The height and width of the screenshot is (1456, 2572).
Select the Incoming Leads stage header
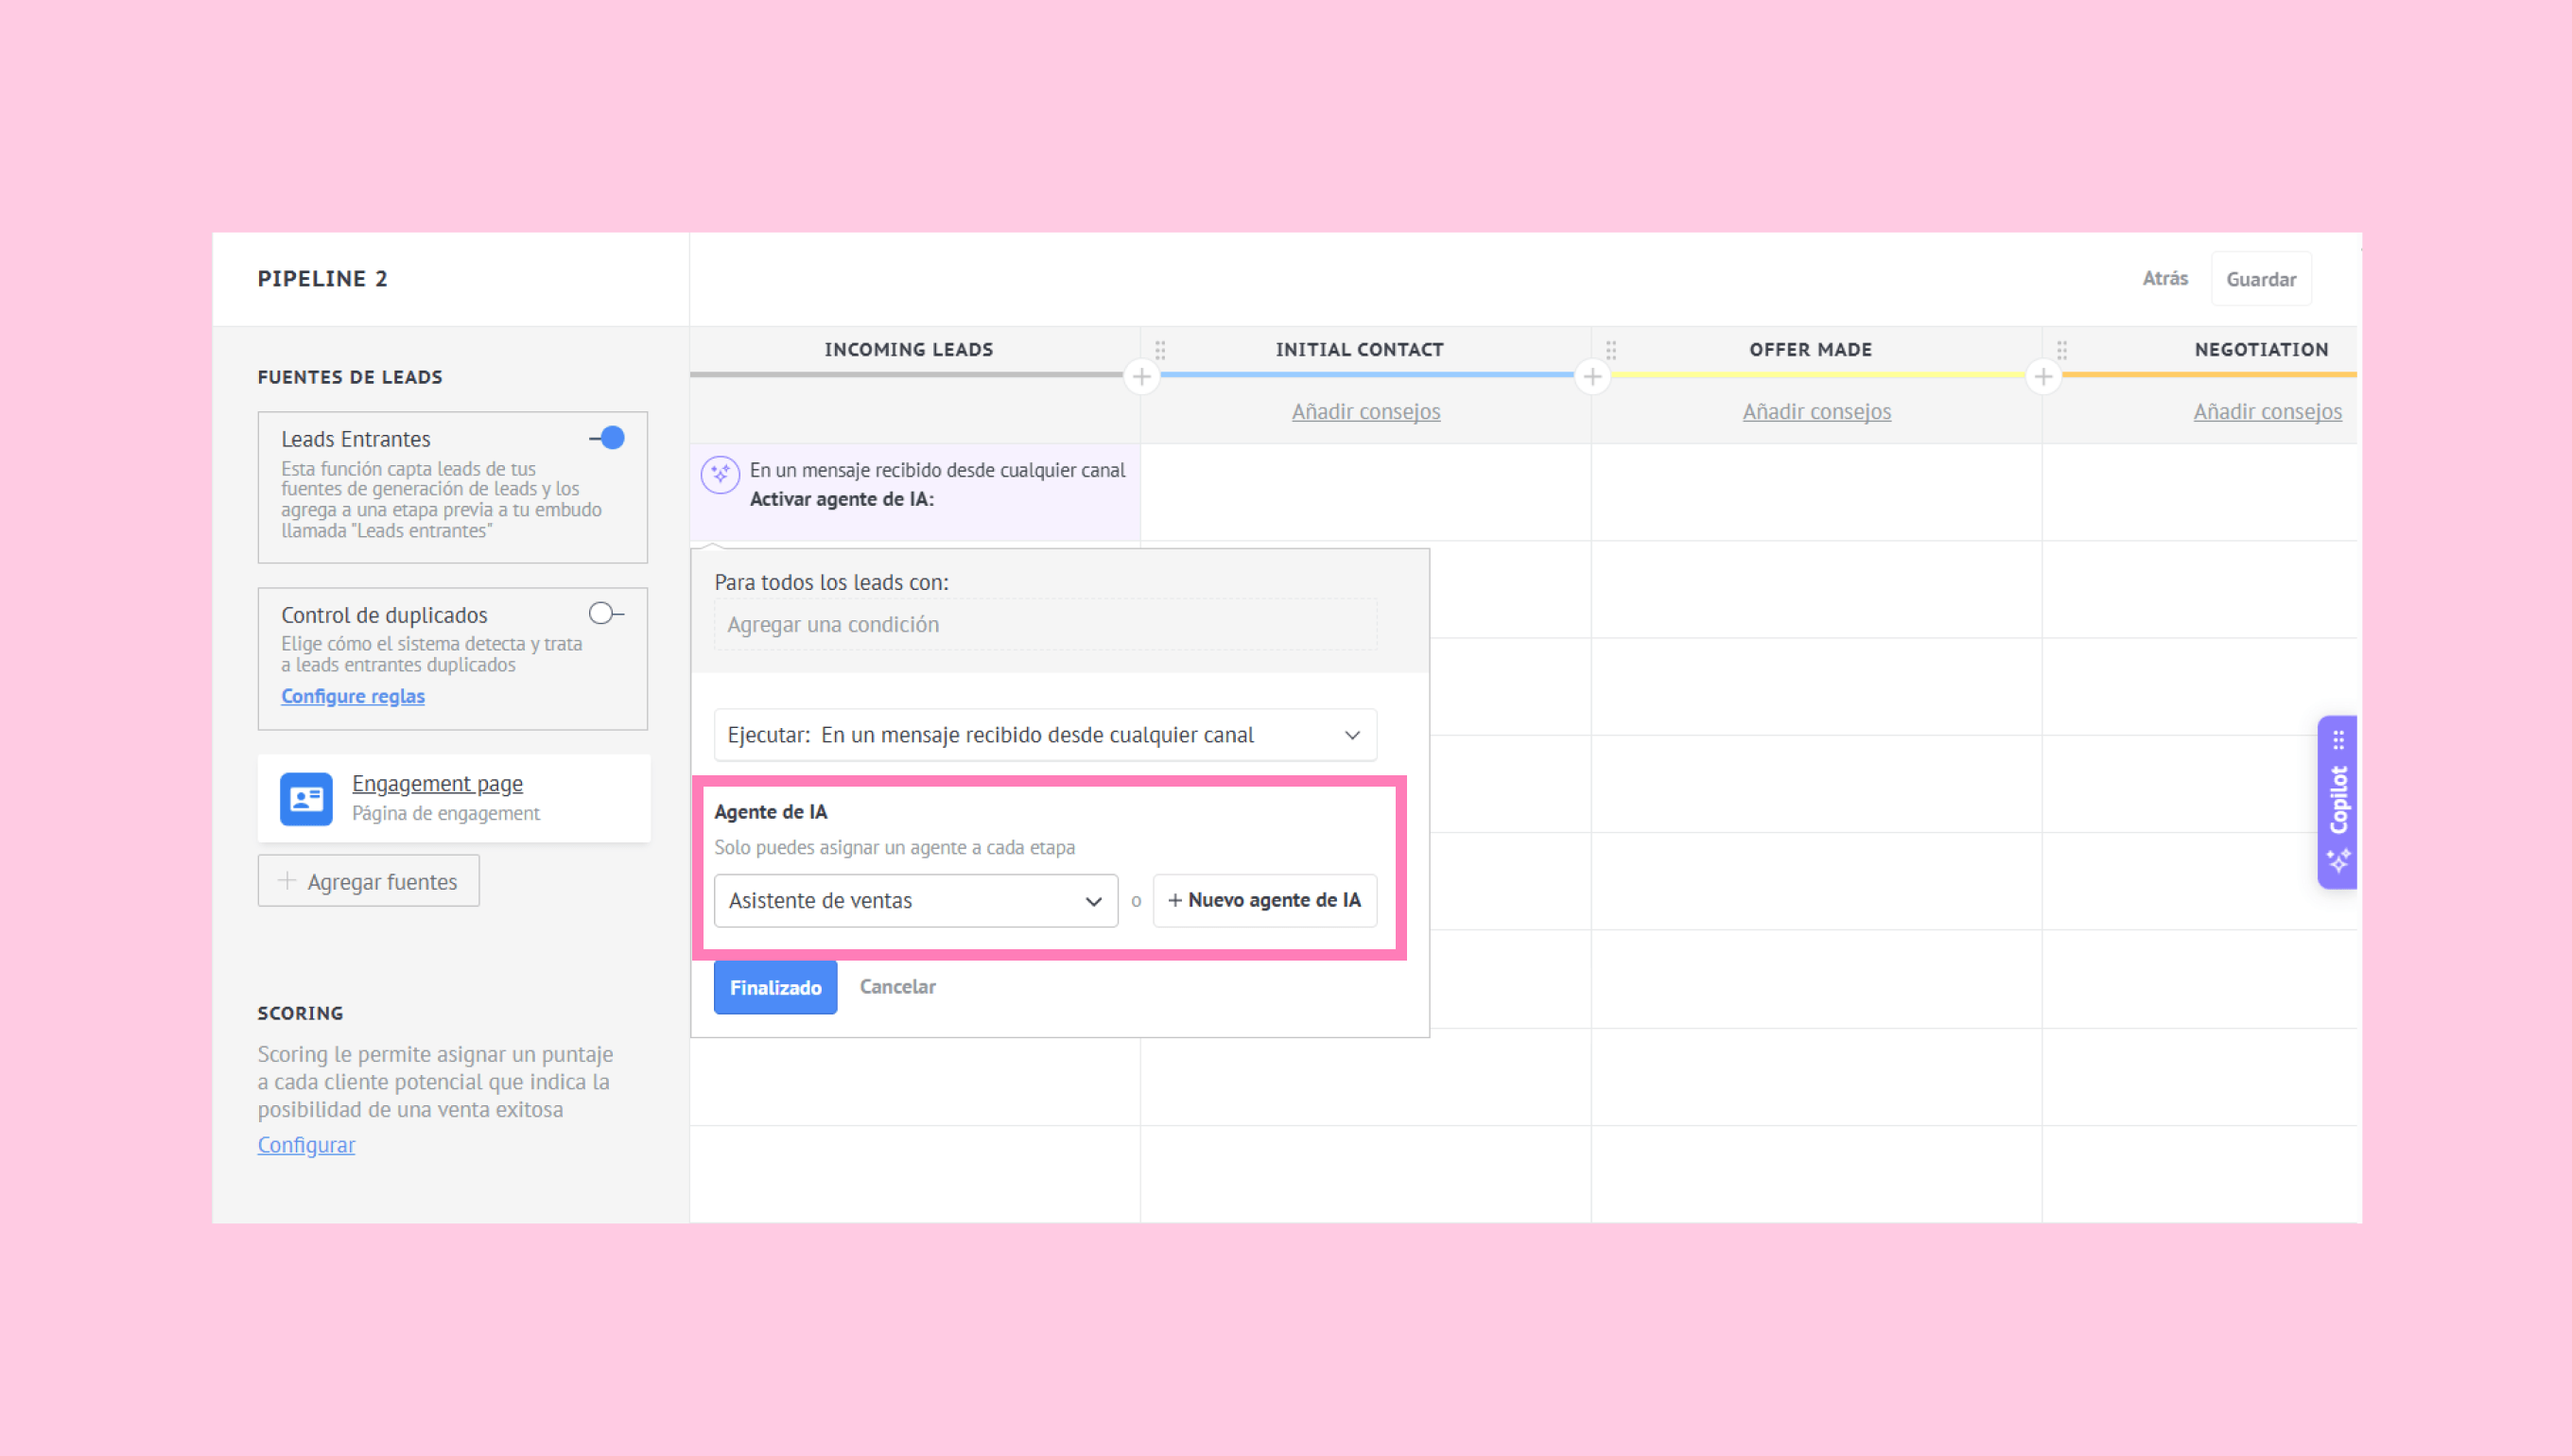[x=908, y=349]
